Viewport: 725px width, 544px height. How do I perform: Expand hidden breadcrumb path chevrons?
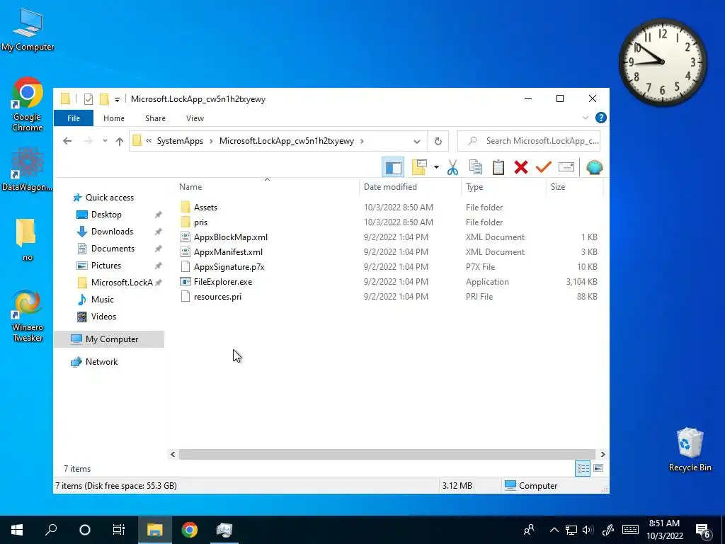click(149, 141)
